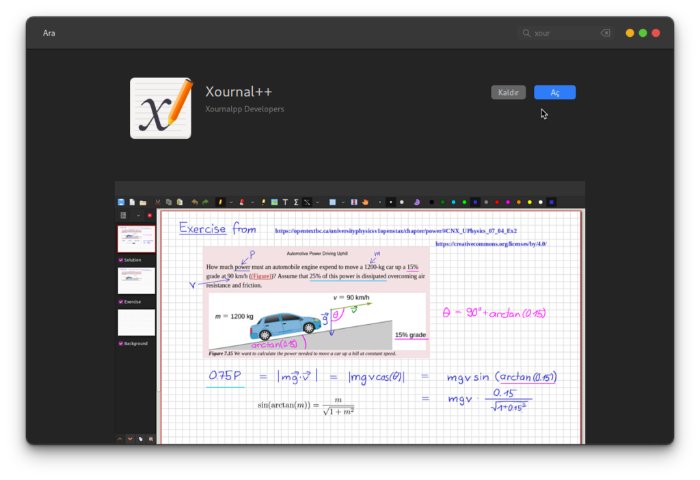The image size is (700, 480).
Task: Pick the round blue color swatch
Action: (476, 202)
